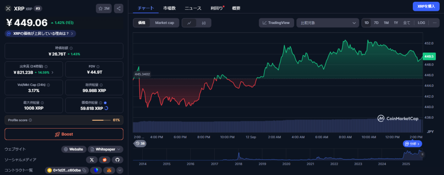Select the 価格 chart toggle
This screenshot has width=444, height=175.
(x=142, y=23)
